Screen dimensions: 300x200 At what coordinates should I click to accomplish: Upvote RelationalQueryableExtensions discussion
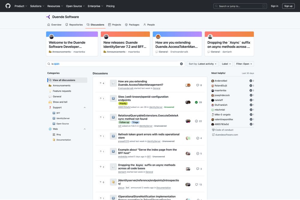102,117
